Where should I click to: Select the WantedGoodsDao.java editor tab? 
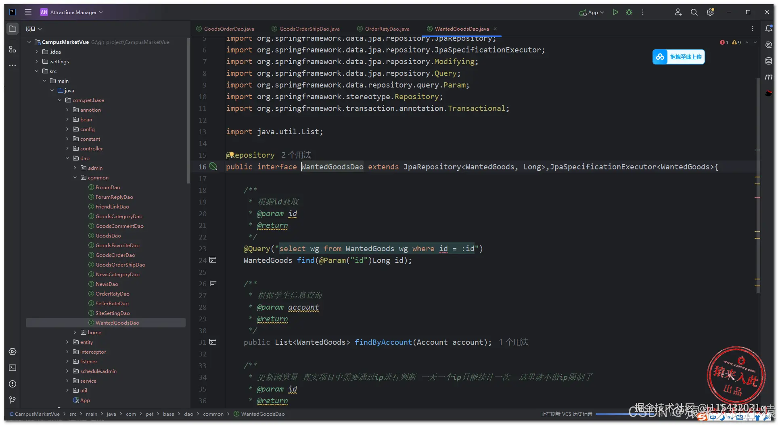[462, 29]
